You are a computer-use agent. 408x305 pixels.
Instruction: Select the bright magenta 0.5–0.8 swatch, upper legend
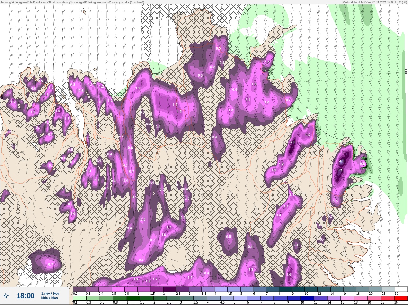pyautogui.click(x=118, y=289)
